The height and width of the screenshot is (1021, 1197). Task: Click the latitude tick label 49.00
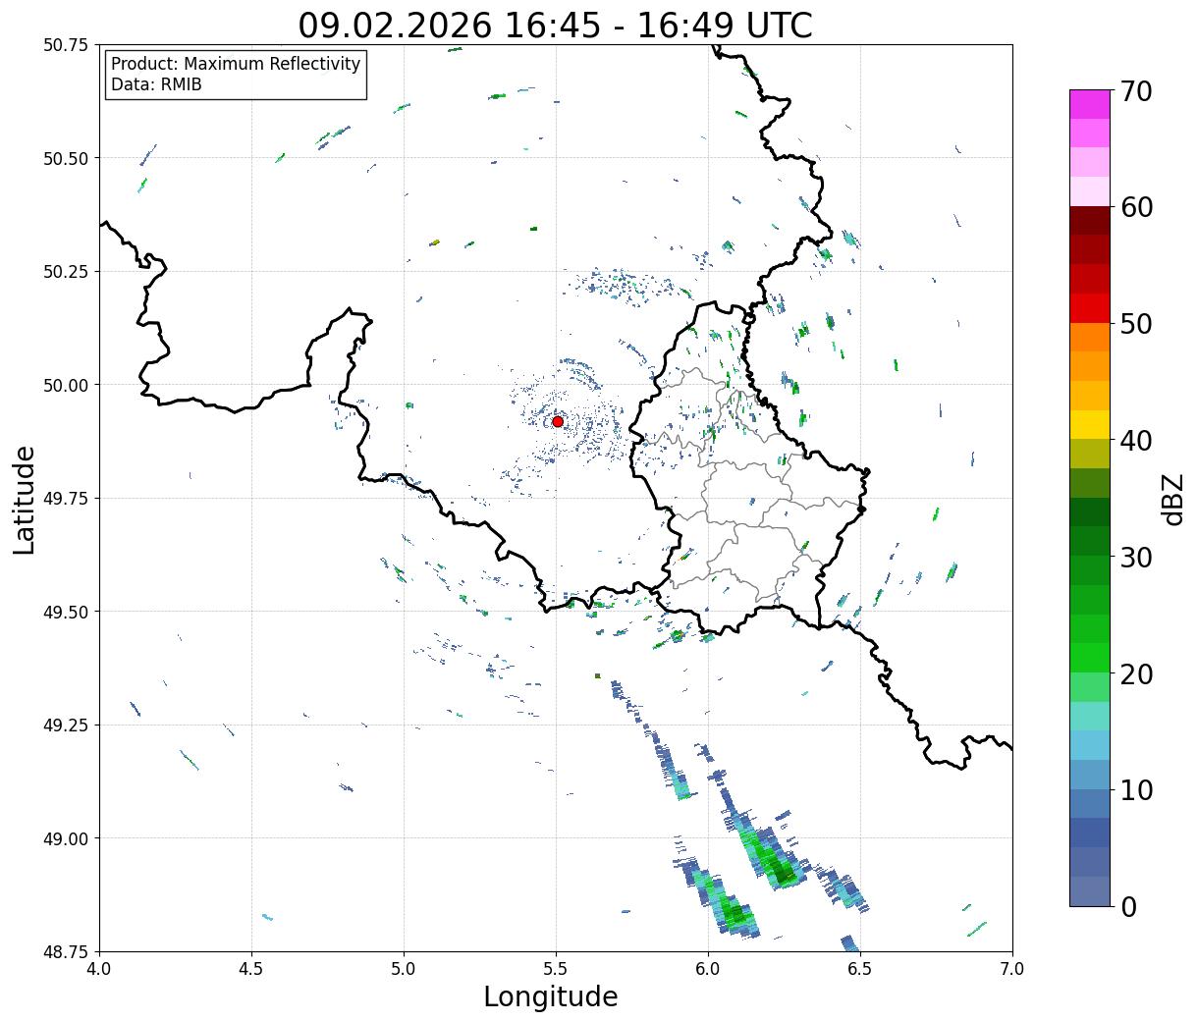click(x=66, y=838)
